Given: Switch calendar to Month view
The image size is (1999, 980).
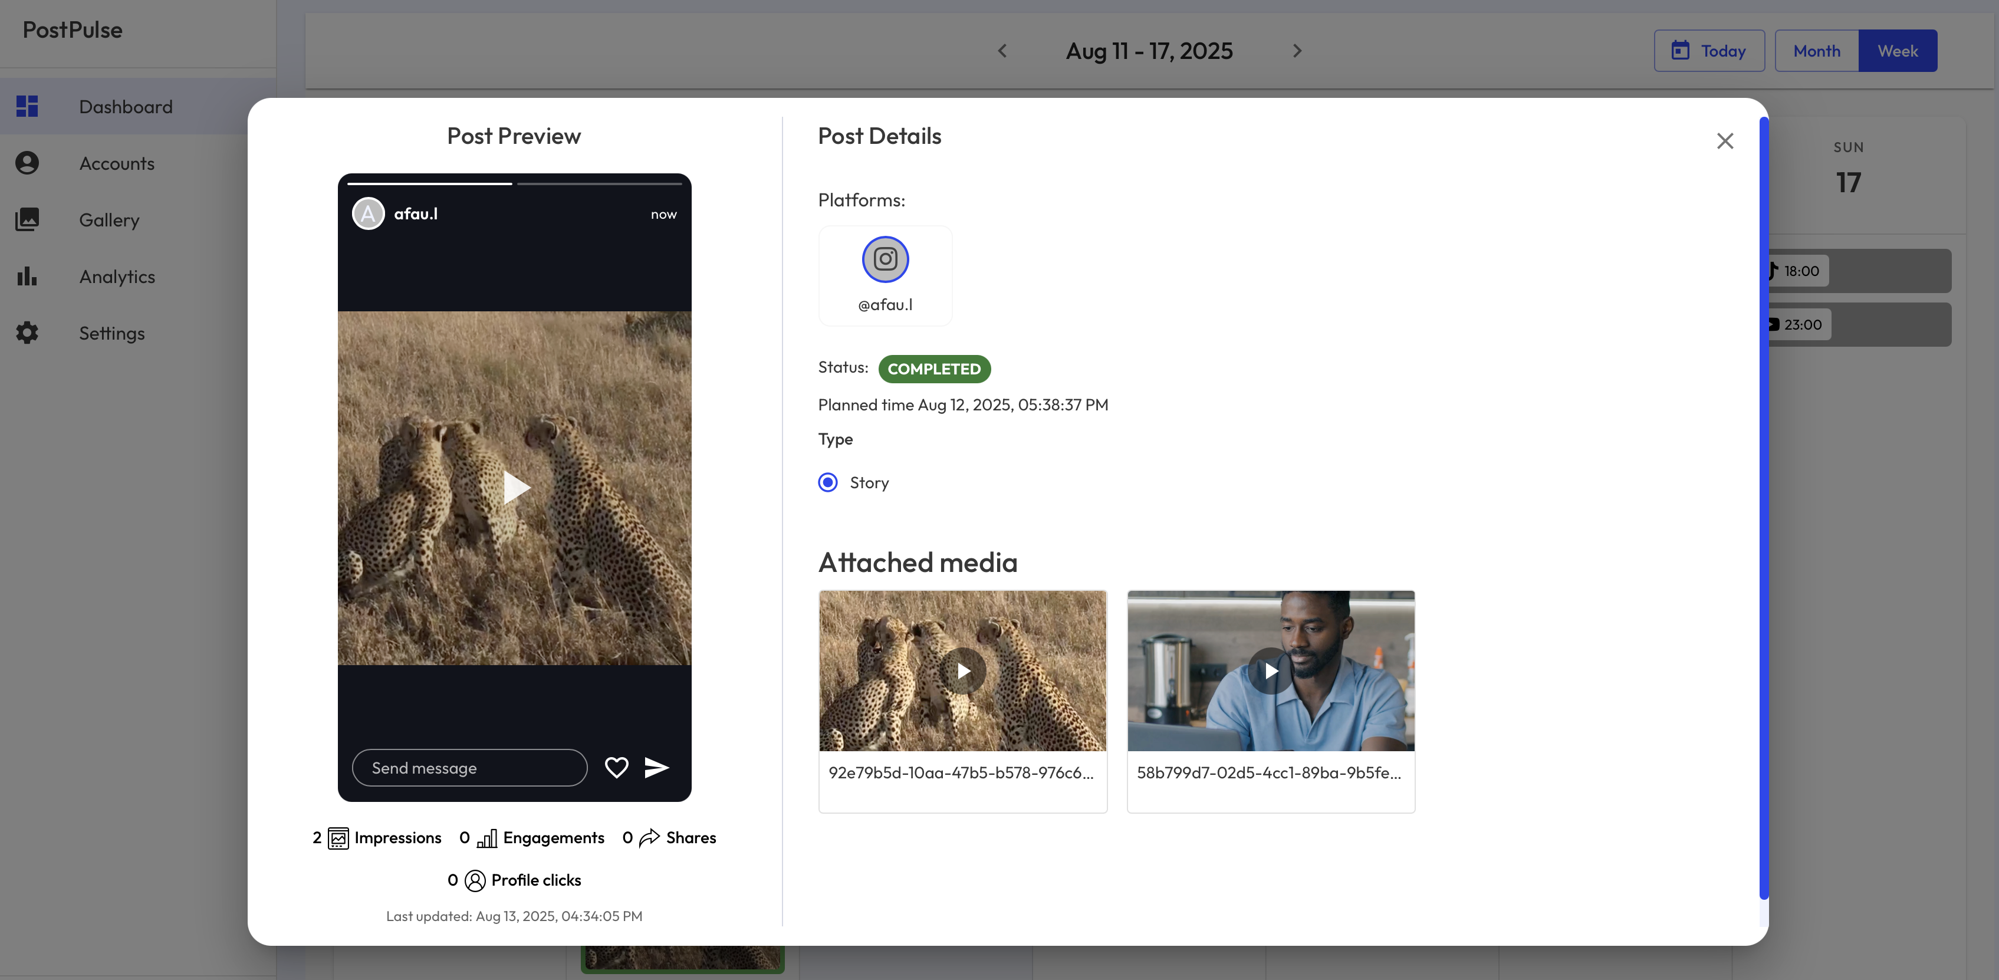Looking at the screenshot, I should tap(1817, 51).
